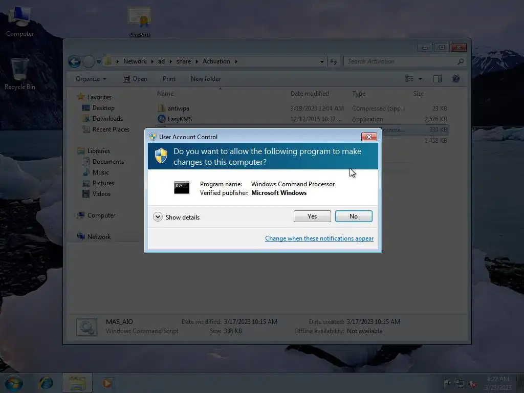Select Computer in the navigation pane
The image size is (524, 393).
click(x=101, y=215)
